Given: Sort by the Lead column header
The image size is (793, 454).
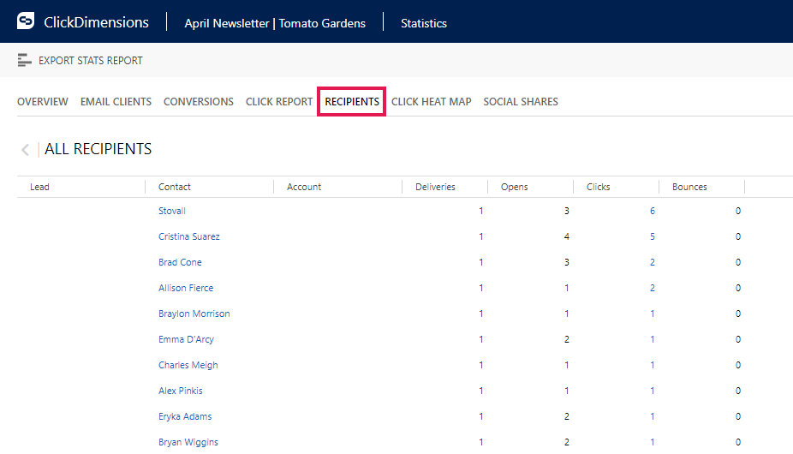Looking at the screenshot, I should click(39, 187).
